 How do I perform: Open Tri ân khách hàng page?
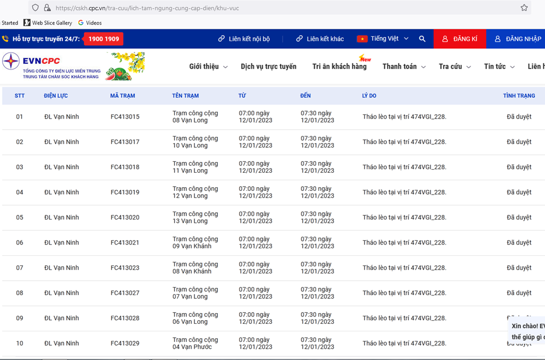340,66
